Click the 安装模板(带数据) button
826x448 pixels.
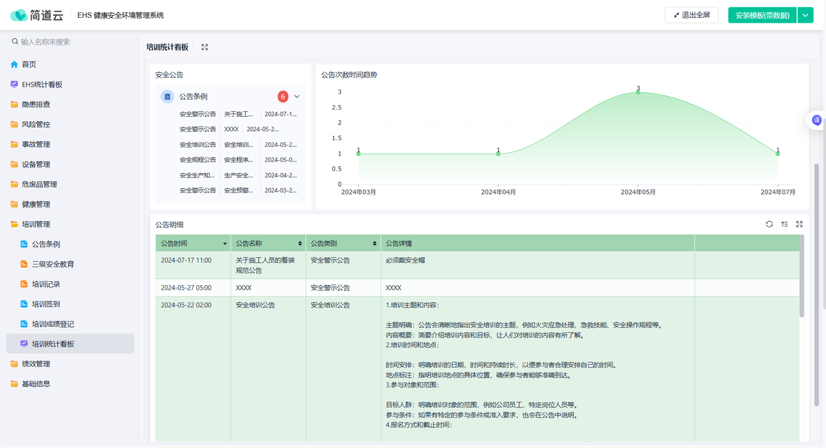[x=761, y=15]
